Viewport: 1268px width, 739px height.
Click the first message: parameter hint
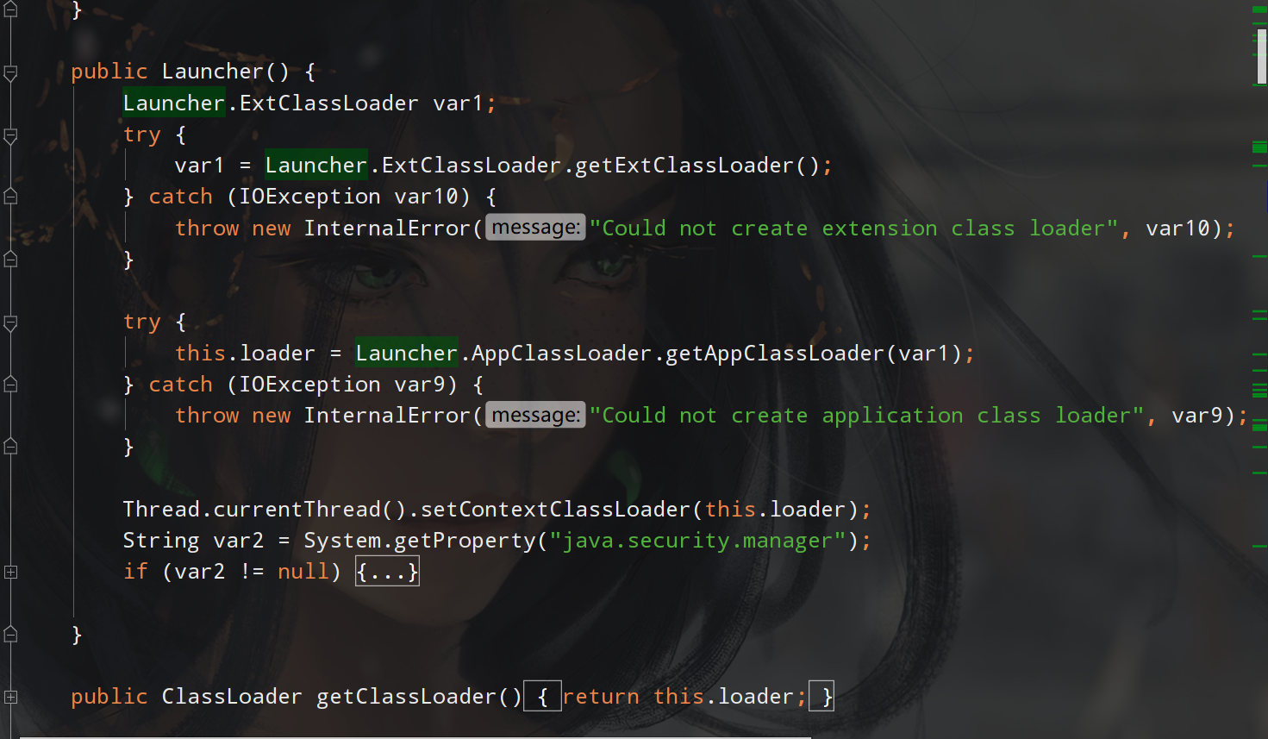coord(535,228)
